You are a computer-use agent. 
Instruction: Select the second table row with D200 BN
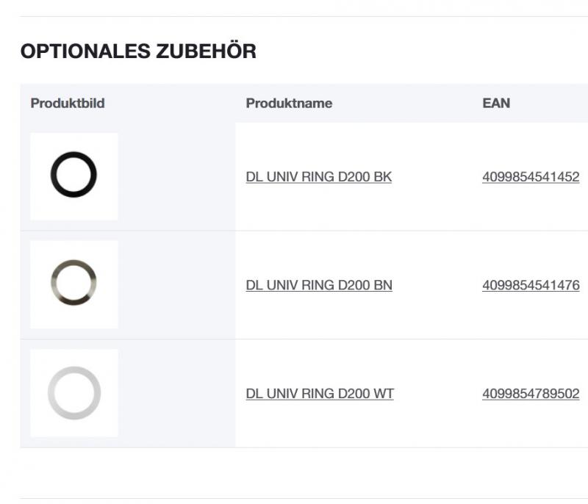click(x=184, y=284)
